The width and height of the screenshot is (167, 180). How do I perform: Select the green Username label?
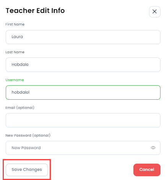coord(15,80)
